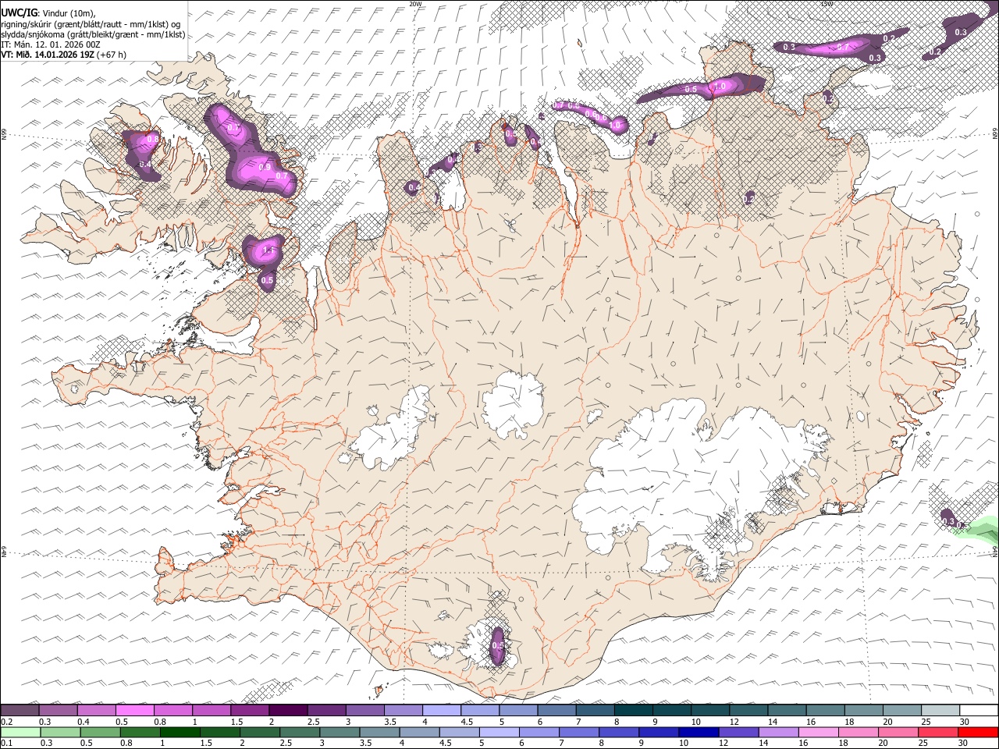The height and width of the screenshot is (749, 999).
Task: Select the 'slydda/snjókoma' legend description line
Action: click(x=93, y=34)
